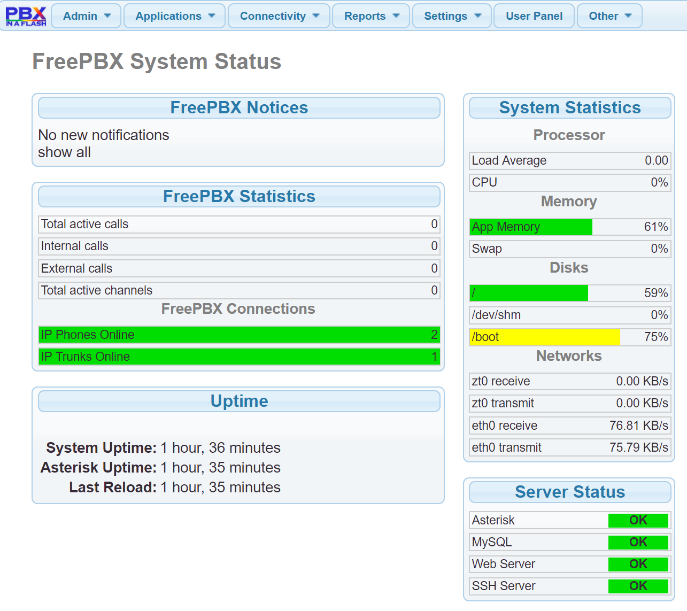Click the Disks subheading

click(569, 268)
